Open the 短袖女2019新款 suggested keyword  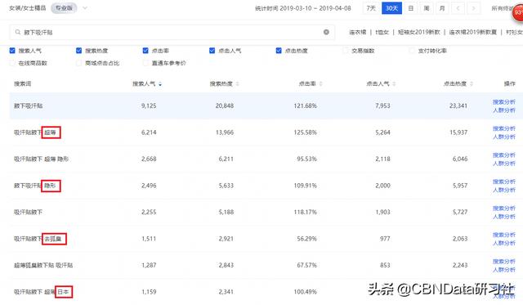(419, 32)
